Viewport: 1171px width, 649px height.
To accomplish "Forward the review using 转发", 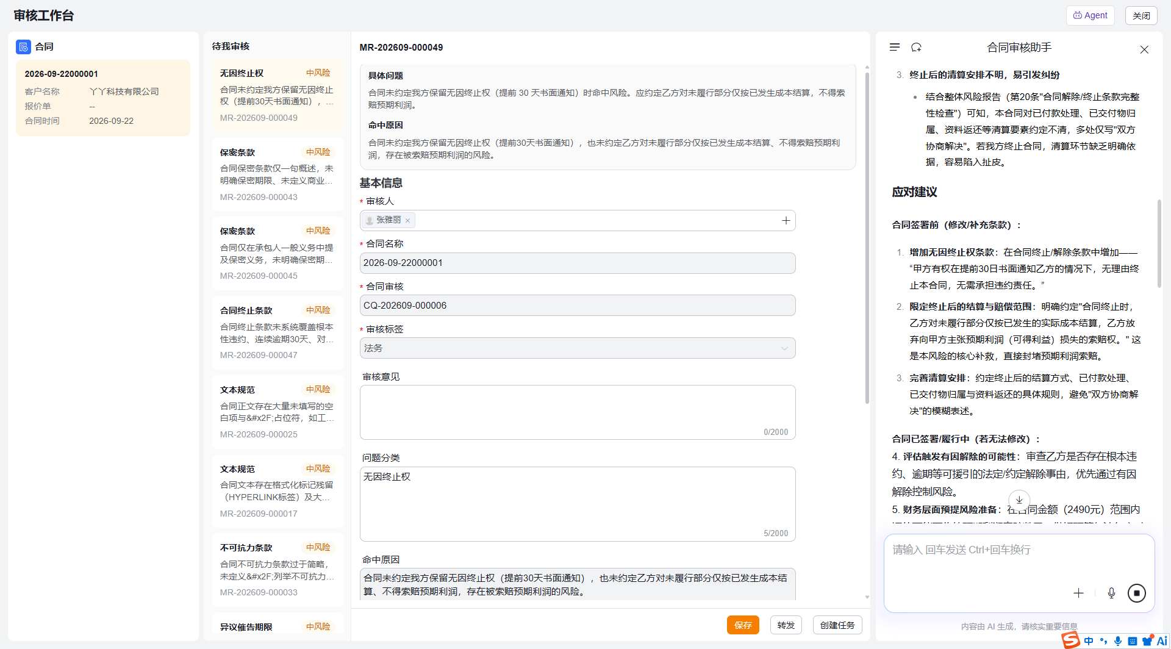I will coord(786,625).
